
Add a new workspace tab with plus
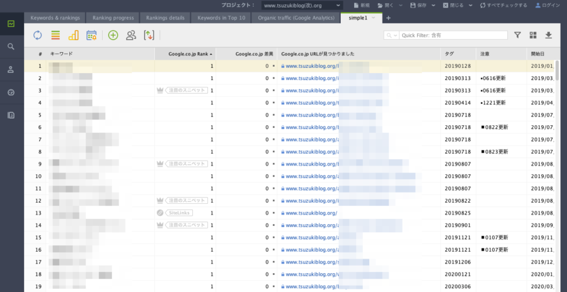388,18
